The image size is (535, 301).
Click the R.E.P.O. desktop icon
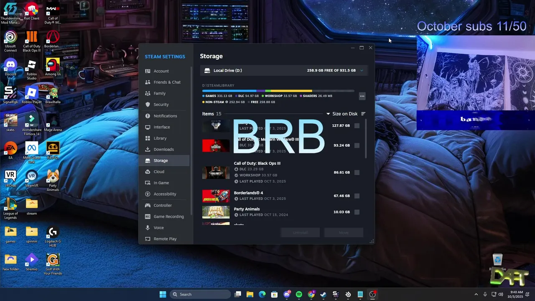[53, 151]
